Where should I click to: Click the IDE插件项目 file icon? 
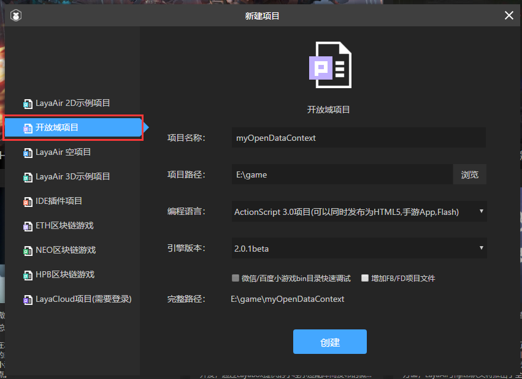(28, 201)
